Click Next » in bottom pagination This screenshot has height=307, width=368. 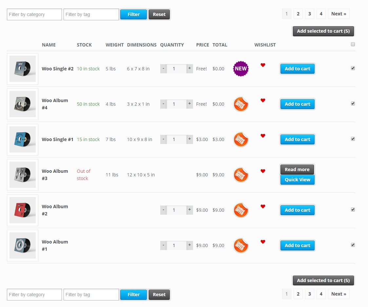[x=339, y=294]
